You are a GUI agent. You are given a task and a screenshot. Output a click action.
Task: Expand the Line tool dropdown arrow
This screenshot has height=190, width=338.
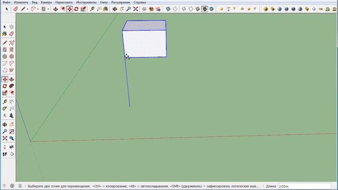click(27, 9)
